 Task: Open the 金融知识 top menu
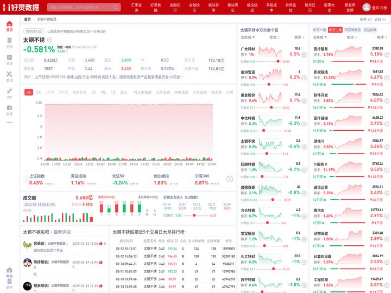click(175, 8)
